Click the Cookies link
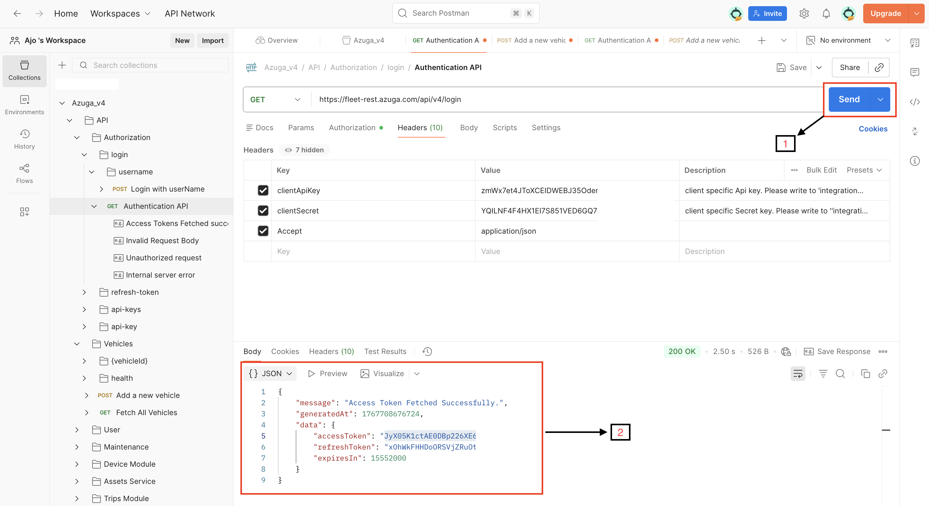 pyautogui.click(x=872, y=129)
